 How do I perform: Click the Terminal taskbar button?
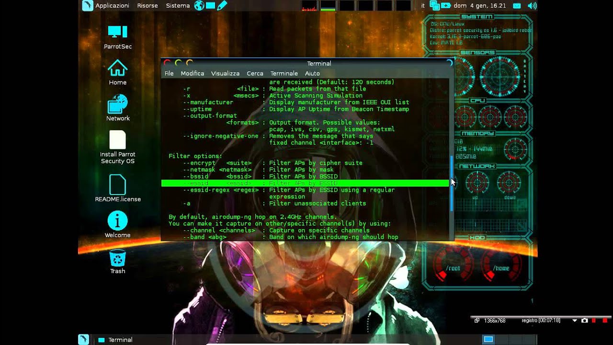115,340
